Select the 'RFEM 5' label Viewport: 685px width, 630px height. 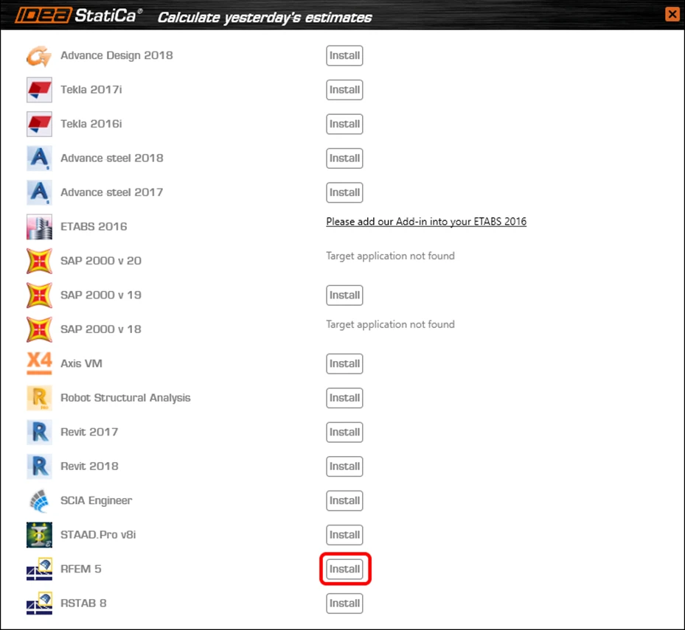(x=81, y=569)
